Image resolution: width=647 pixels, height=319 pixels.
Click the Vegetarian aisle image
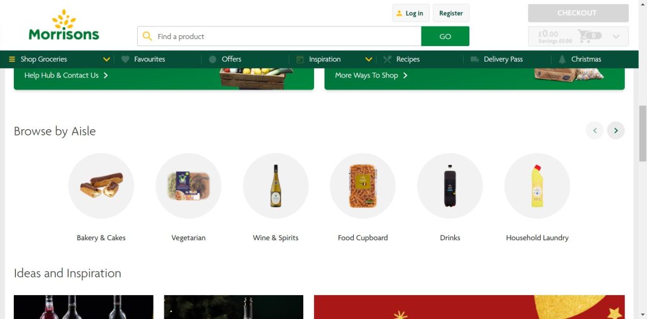click(188, 186)
